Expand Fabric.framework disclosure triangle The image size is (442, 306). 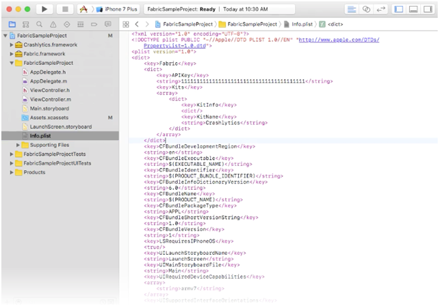pos(12,54)
